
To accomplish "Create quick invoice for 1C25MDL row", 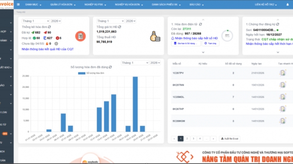I will (x=283, y=97).
